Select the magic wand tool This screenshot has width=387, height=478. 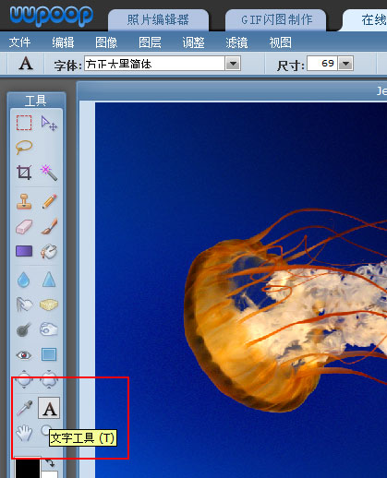pos(49,173)
